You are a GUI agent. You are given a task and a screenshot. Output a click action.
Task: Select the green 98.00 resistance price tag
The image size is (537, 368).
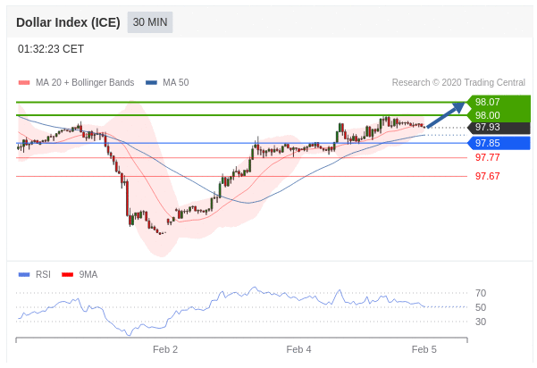(497, 115)
